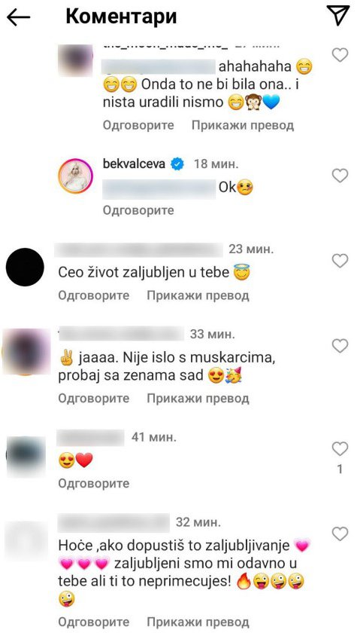This screenshot has width=357, height=636.
Task: Go back using the arrow icon
Action: tap(18, 18)
